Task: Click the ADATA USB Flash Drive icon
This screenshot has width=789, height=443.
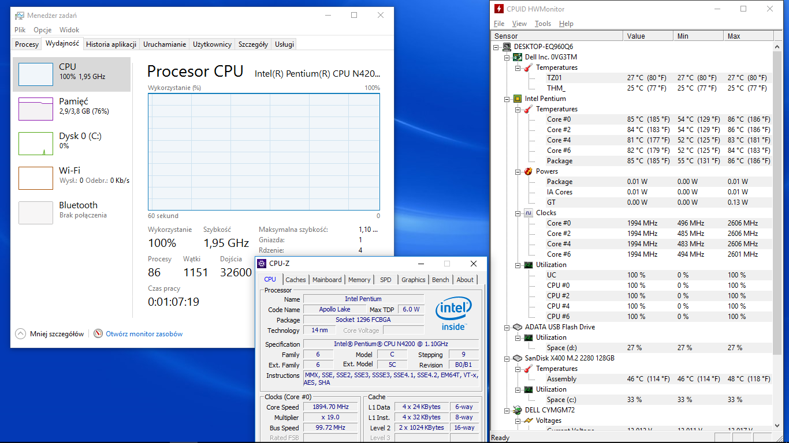Action: coord(518,327)
